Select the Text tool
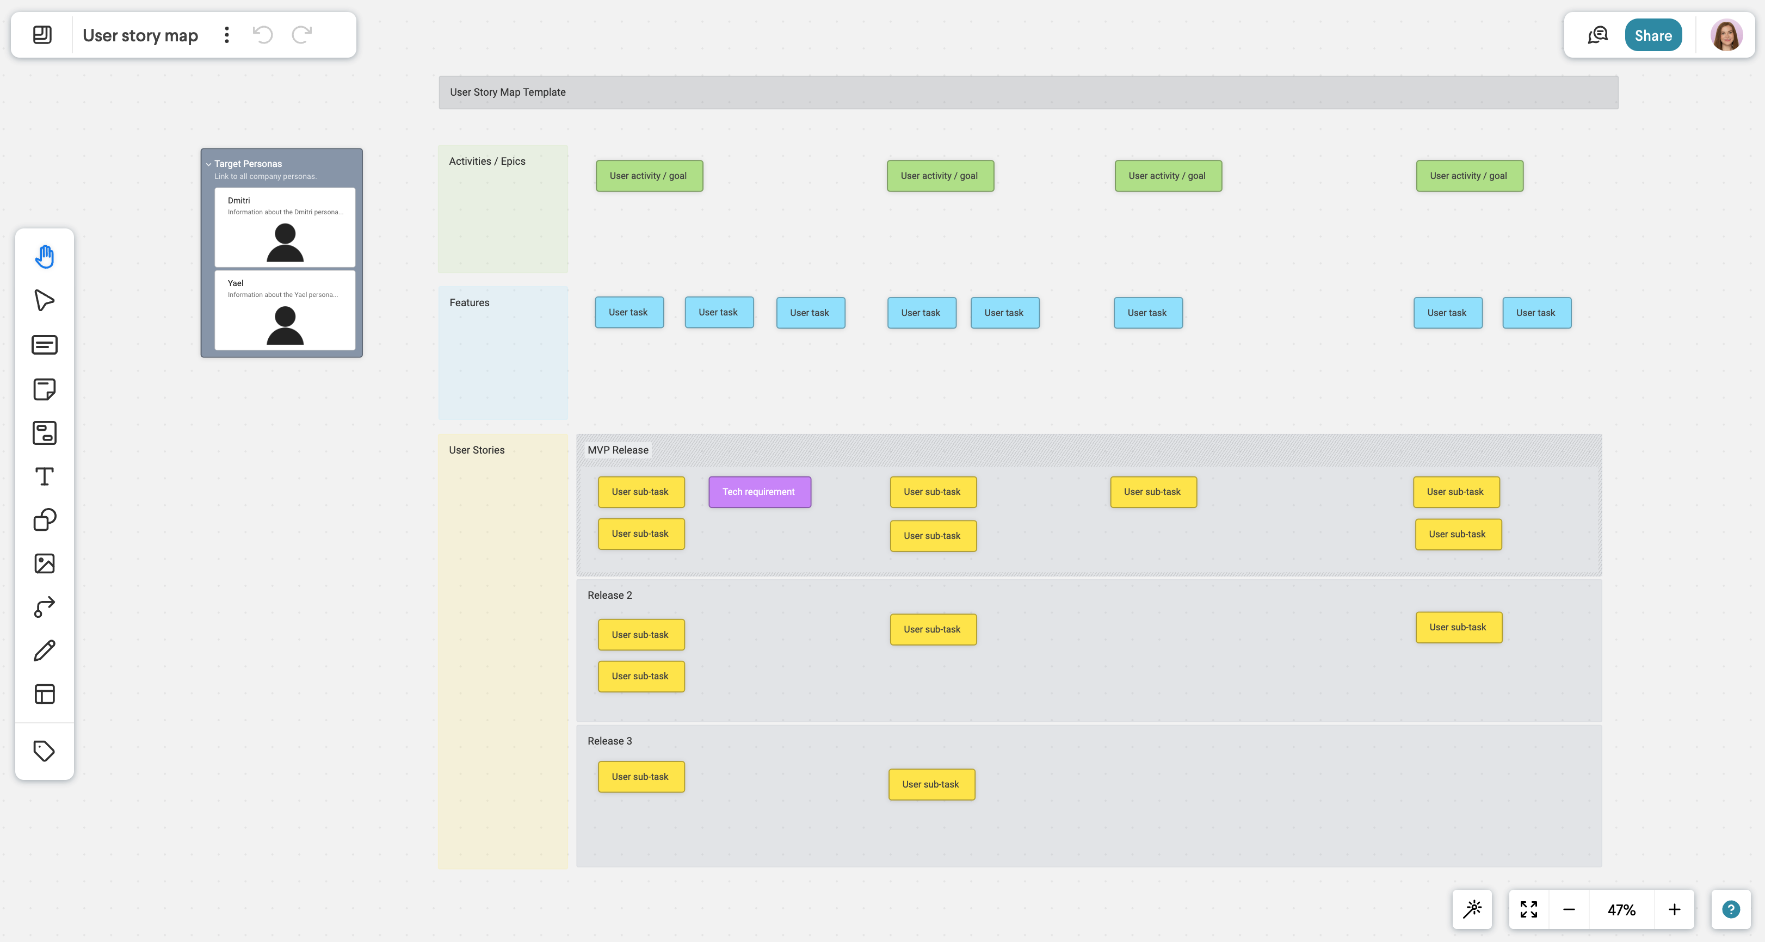Viewport: 1765px width, 942px height. (44, 476)
